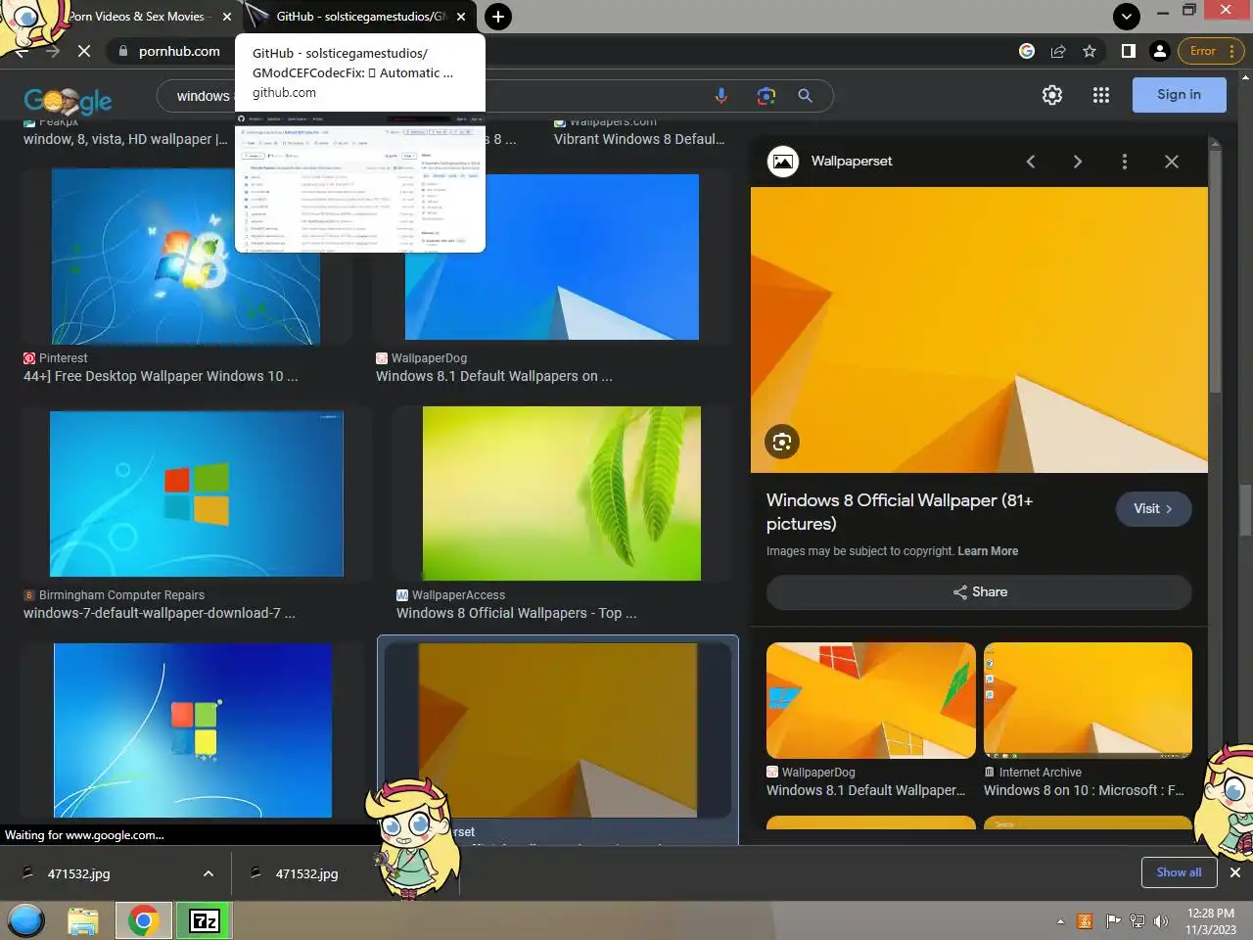The width and height of the screenshot is (1253, 940).
Task: Open the large orange wallpaper preview image
Action: [x=979, y=330]
